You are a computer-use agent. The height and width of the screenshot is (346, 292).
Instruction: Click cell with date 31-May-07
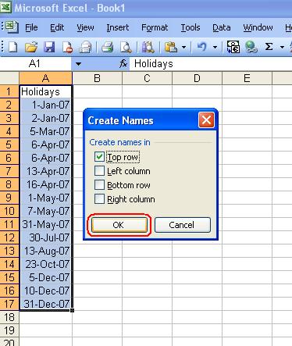[x=45, y=224]
